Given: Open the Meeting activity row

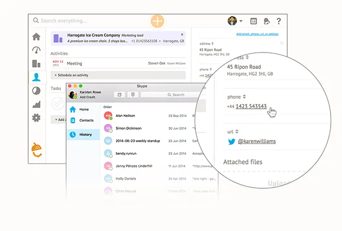Looking at the screenshot, I should pos(118,63).
